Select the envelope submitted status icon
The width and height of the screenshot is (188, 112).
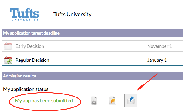pyautogui.click(x=131, y=100)
